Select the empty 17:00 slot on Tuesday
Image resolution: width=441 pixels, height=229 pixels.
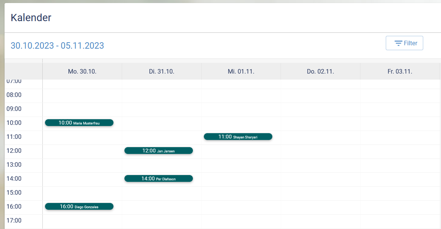pyautogui.click(x=161, y=221)
